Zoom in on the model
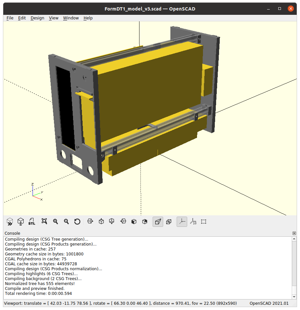 coord(56,222)
